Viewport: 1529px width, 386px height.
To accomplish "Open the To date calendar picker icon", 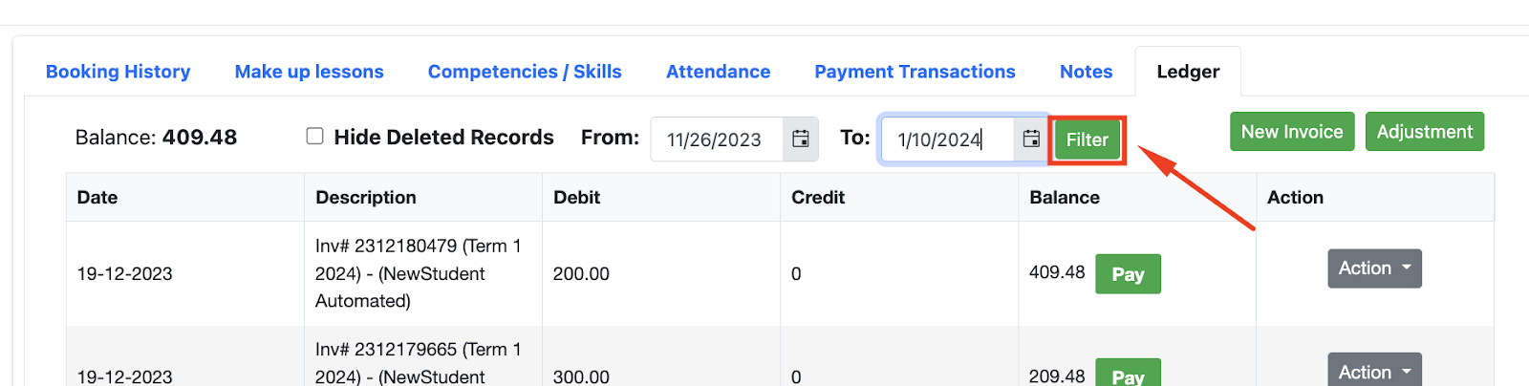I will tap(1031, 139).
